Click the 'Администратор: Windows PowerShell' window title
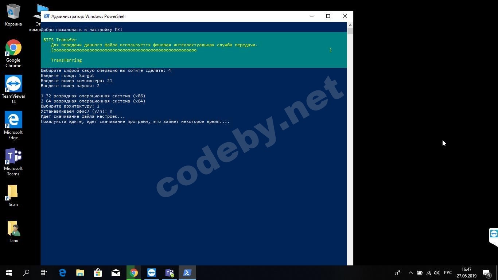Image resolution: width=498 pixels, height=280 pixels. coord(88,16)
